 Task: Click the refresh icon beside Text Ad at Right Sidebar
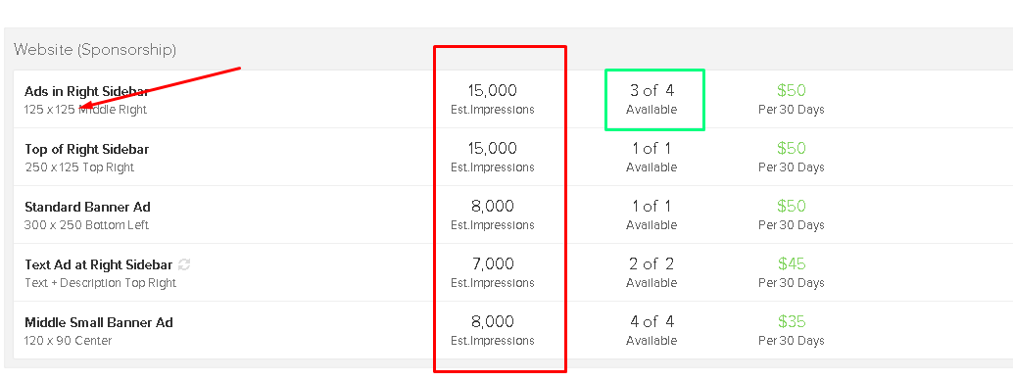pos(184,264)
